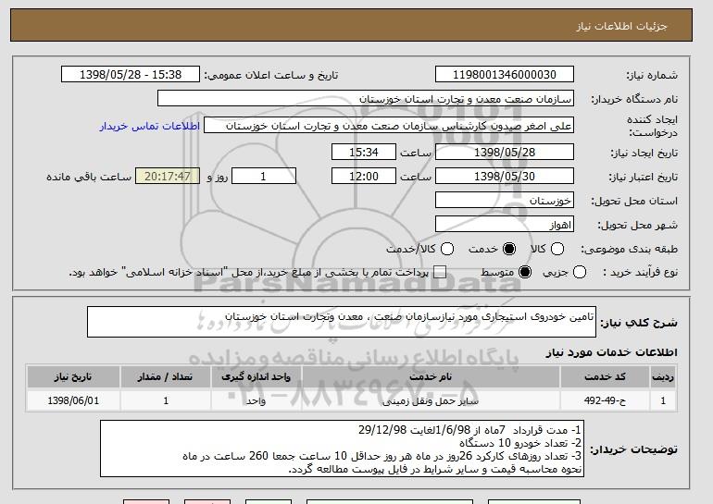Click the کد خدمت column header

pos(605,377)
